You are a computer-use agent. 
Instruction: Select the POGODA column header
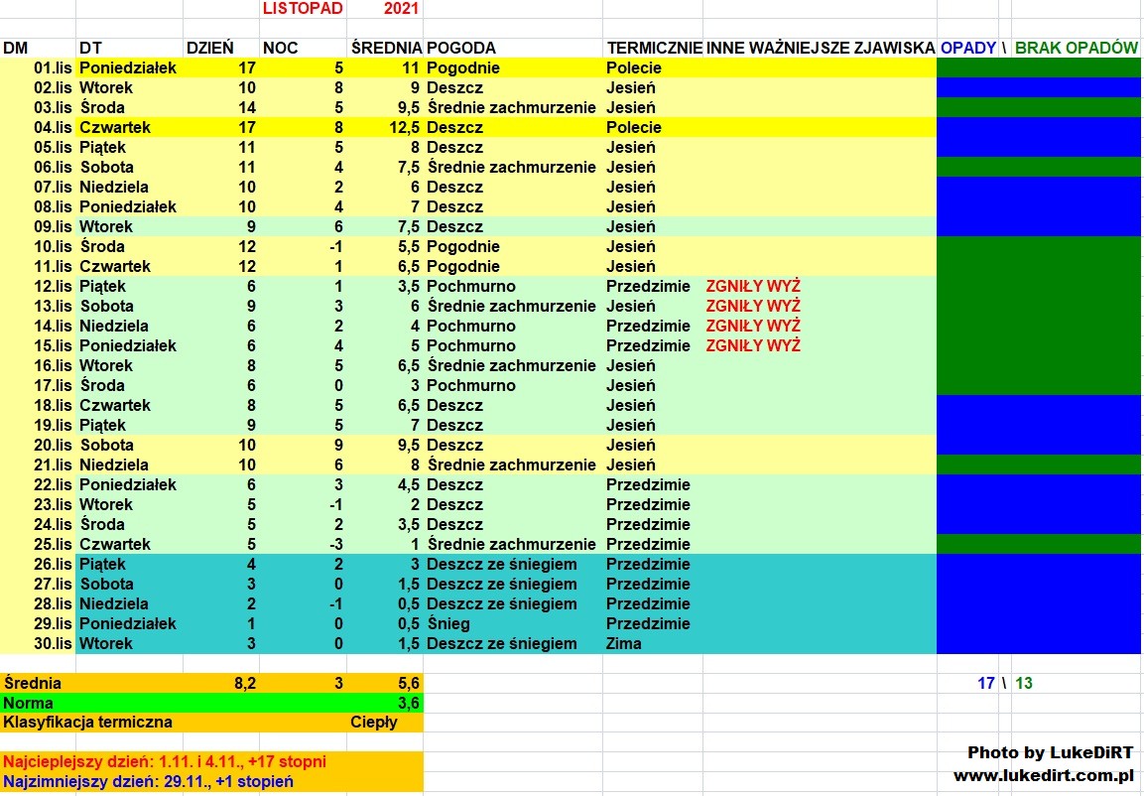tap(460, 48)
